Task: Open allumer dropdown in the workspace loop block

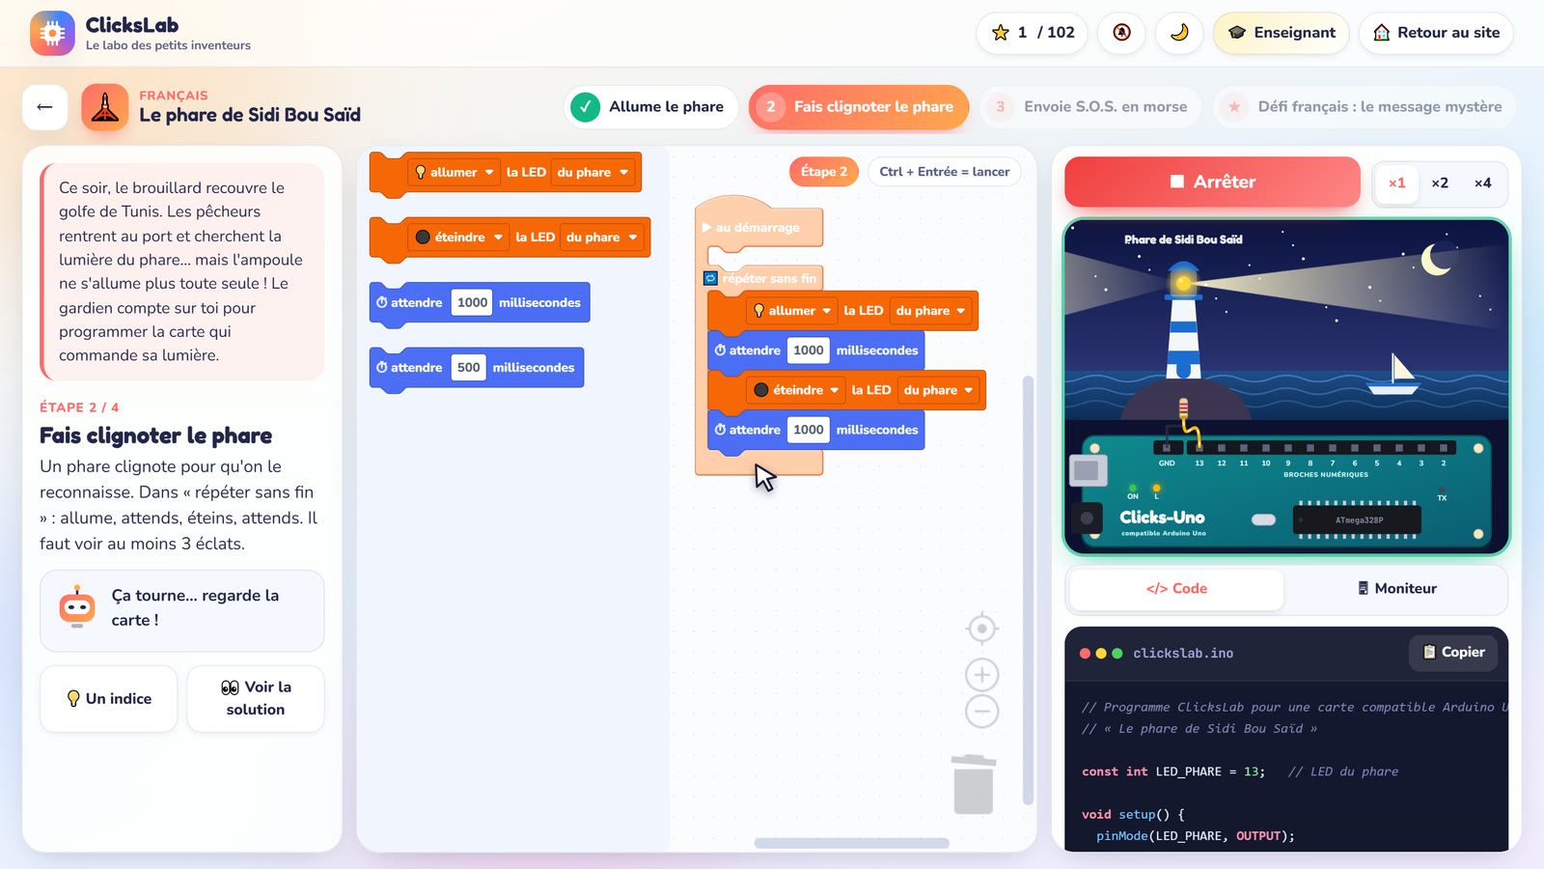Action: (x=792, y=311)
